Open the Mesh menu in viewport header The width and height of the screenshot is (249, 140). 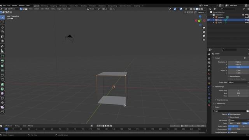[x=47, y=9]
